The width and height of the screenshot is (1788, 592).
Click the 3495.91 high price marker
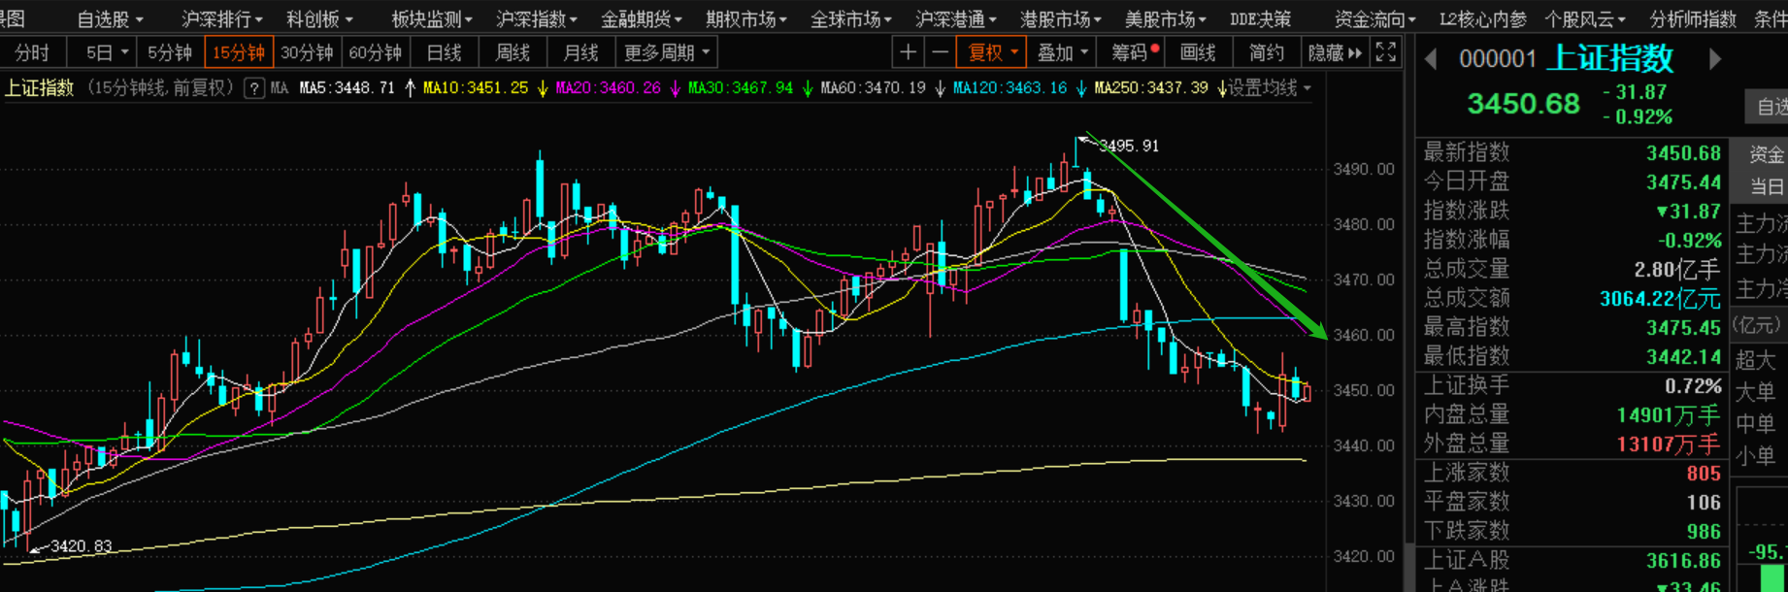coord(1129,146)
